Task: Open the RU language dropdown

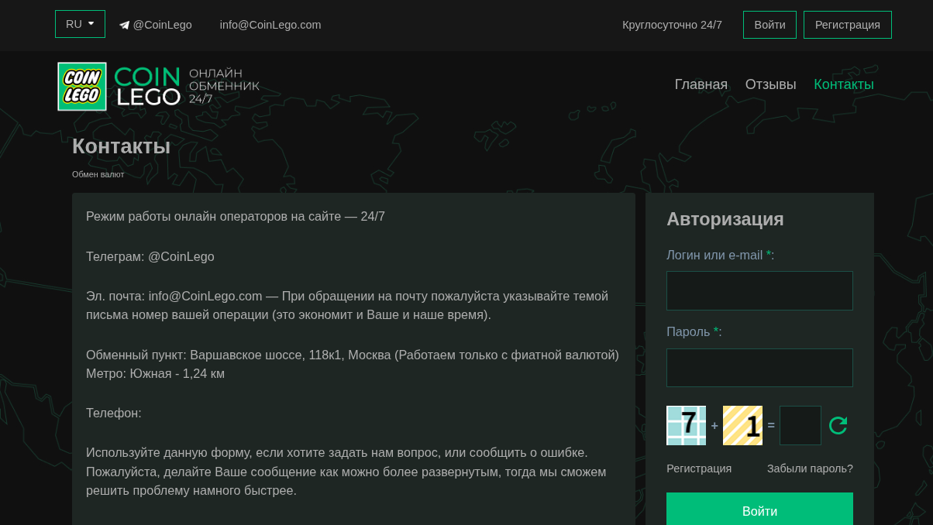Action: (80, 24)
